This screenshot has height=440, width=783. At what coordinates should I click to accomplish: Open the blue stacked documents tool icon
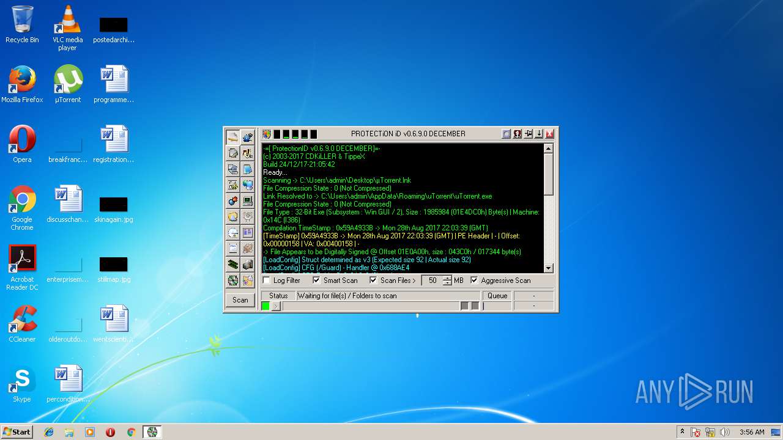point(248,169)
